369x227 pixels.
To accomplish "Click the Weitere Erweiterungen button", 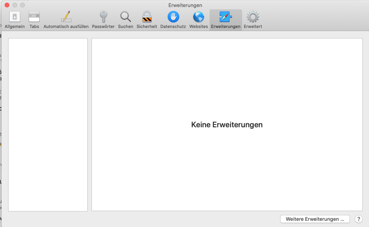I will pos(315,219).
